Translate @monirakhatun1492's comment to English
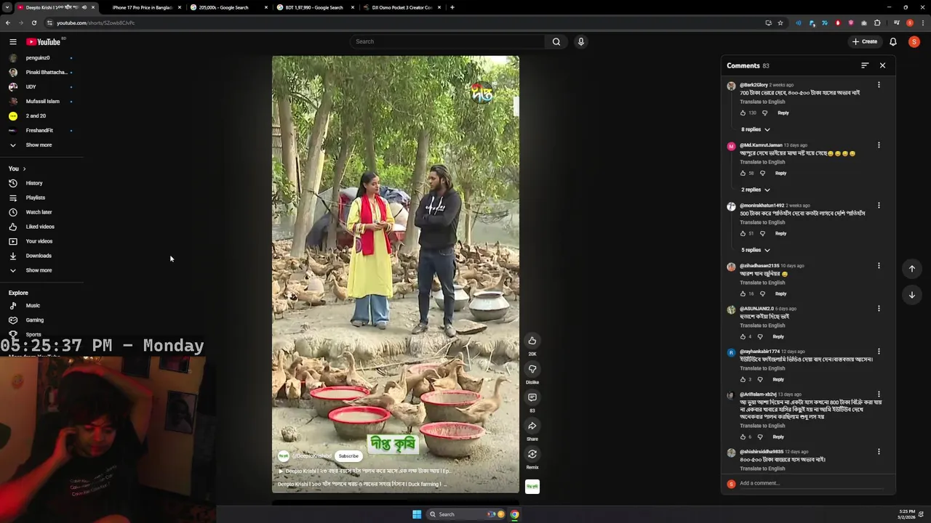The image size is (931, 523). [x=762, y=222]
